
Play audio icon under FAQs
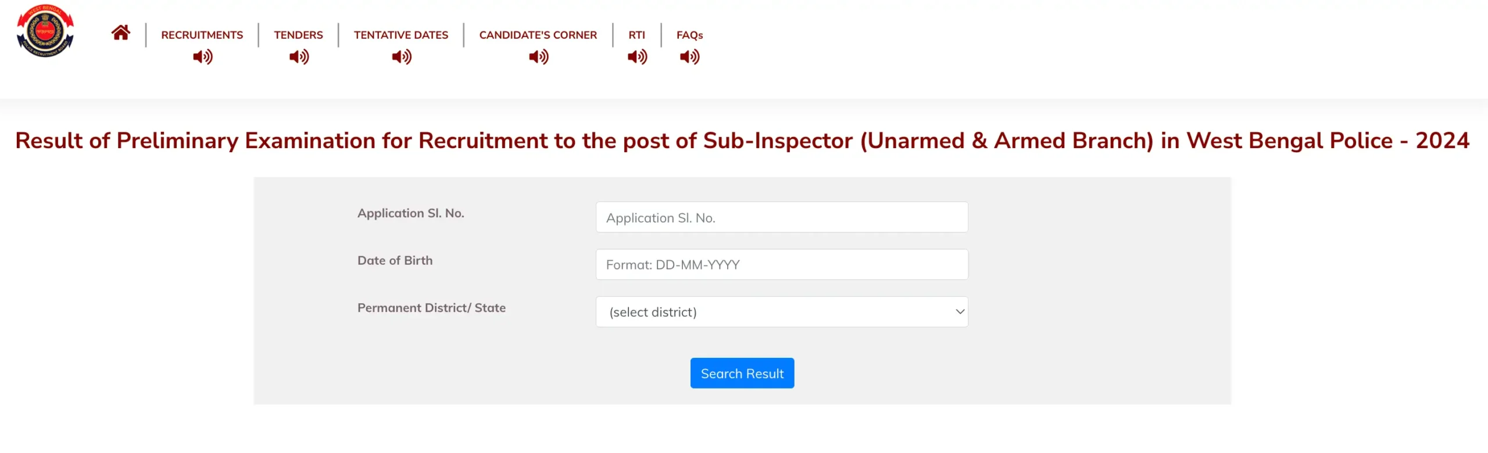689,57
